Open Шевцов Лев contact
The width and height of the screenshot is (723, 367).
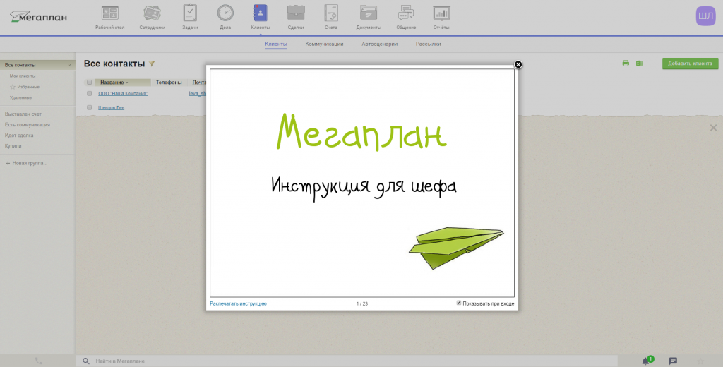pyautogui.click(x=111, y=107)
